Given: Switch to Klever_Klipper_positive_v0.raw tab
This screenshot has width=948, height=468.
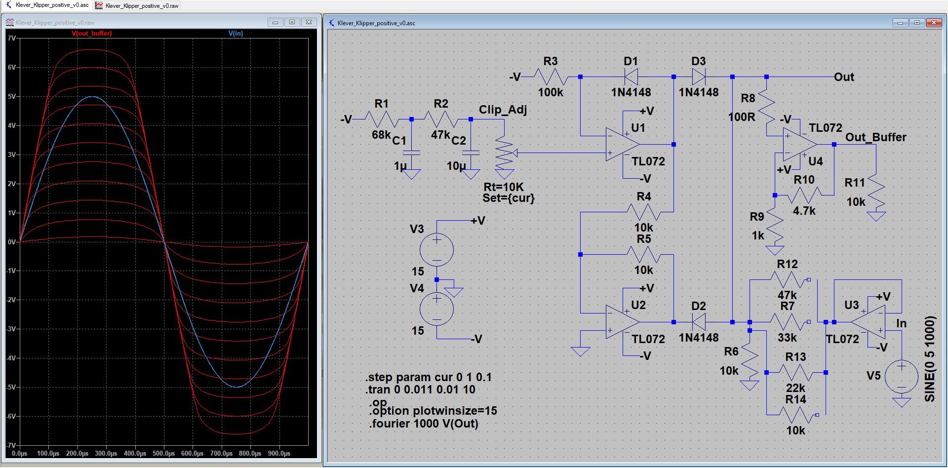Looking at the screenshot, I should [x=138, y=6].
